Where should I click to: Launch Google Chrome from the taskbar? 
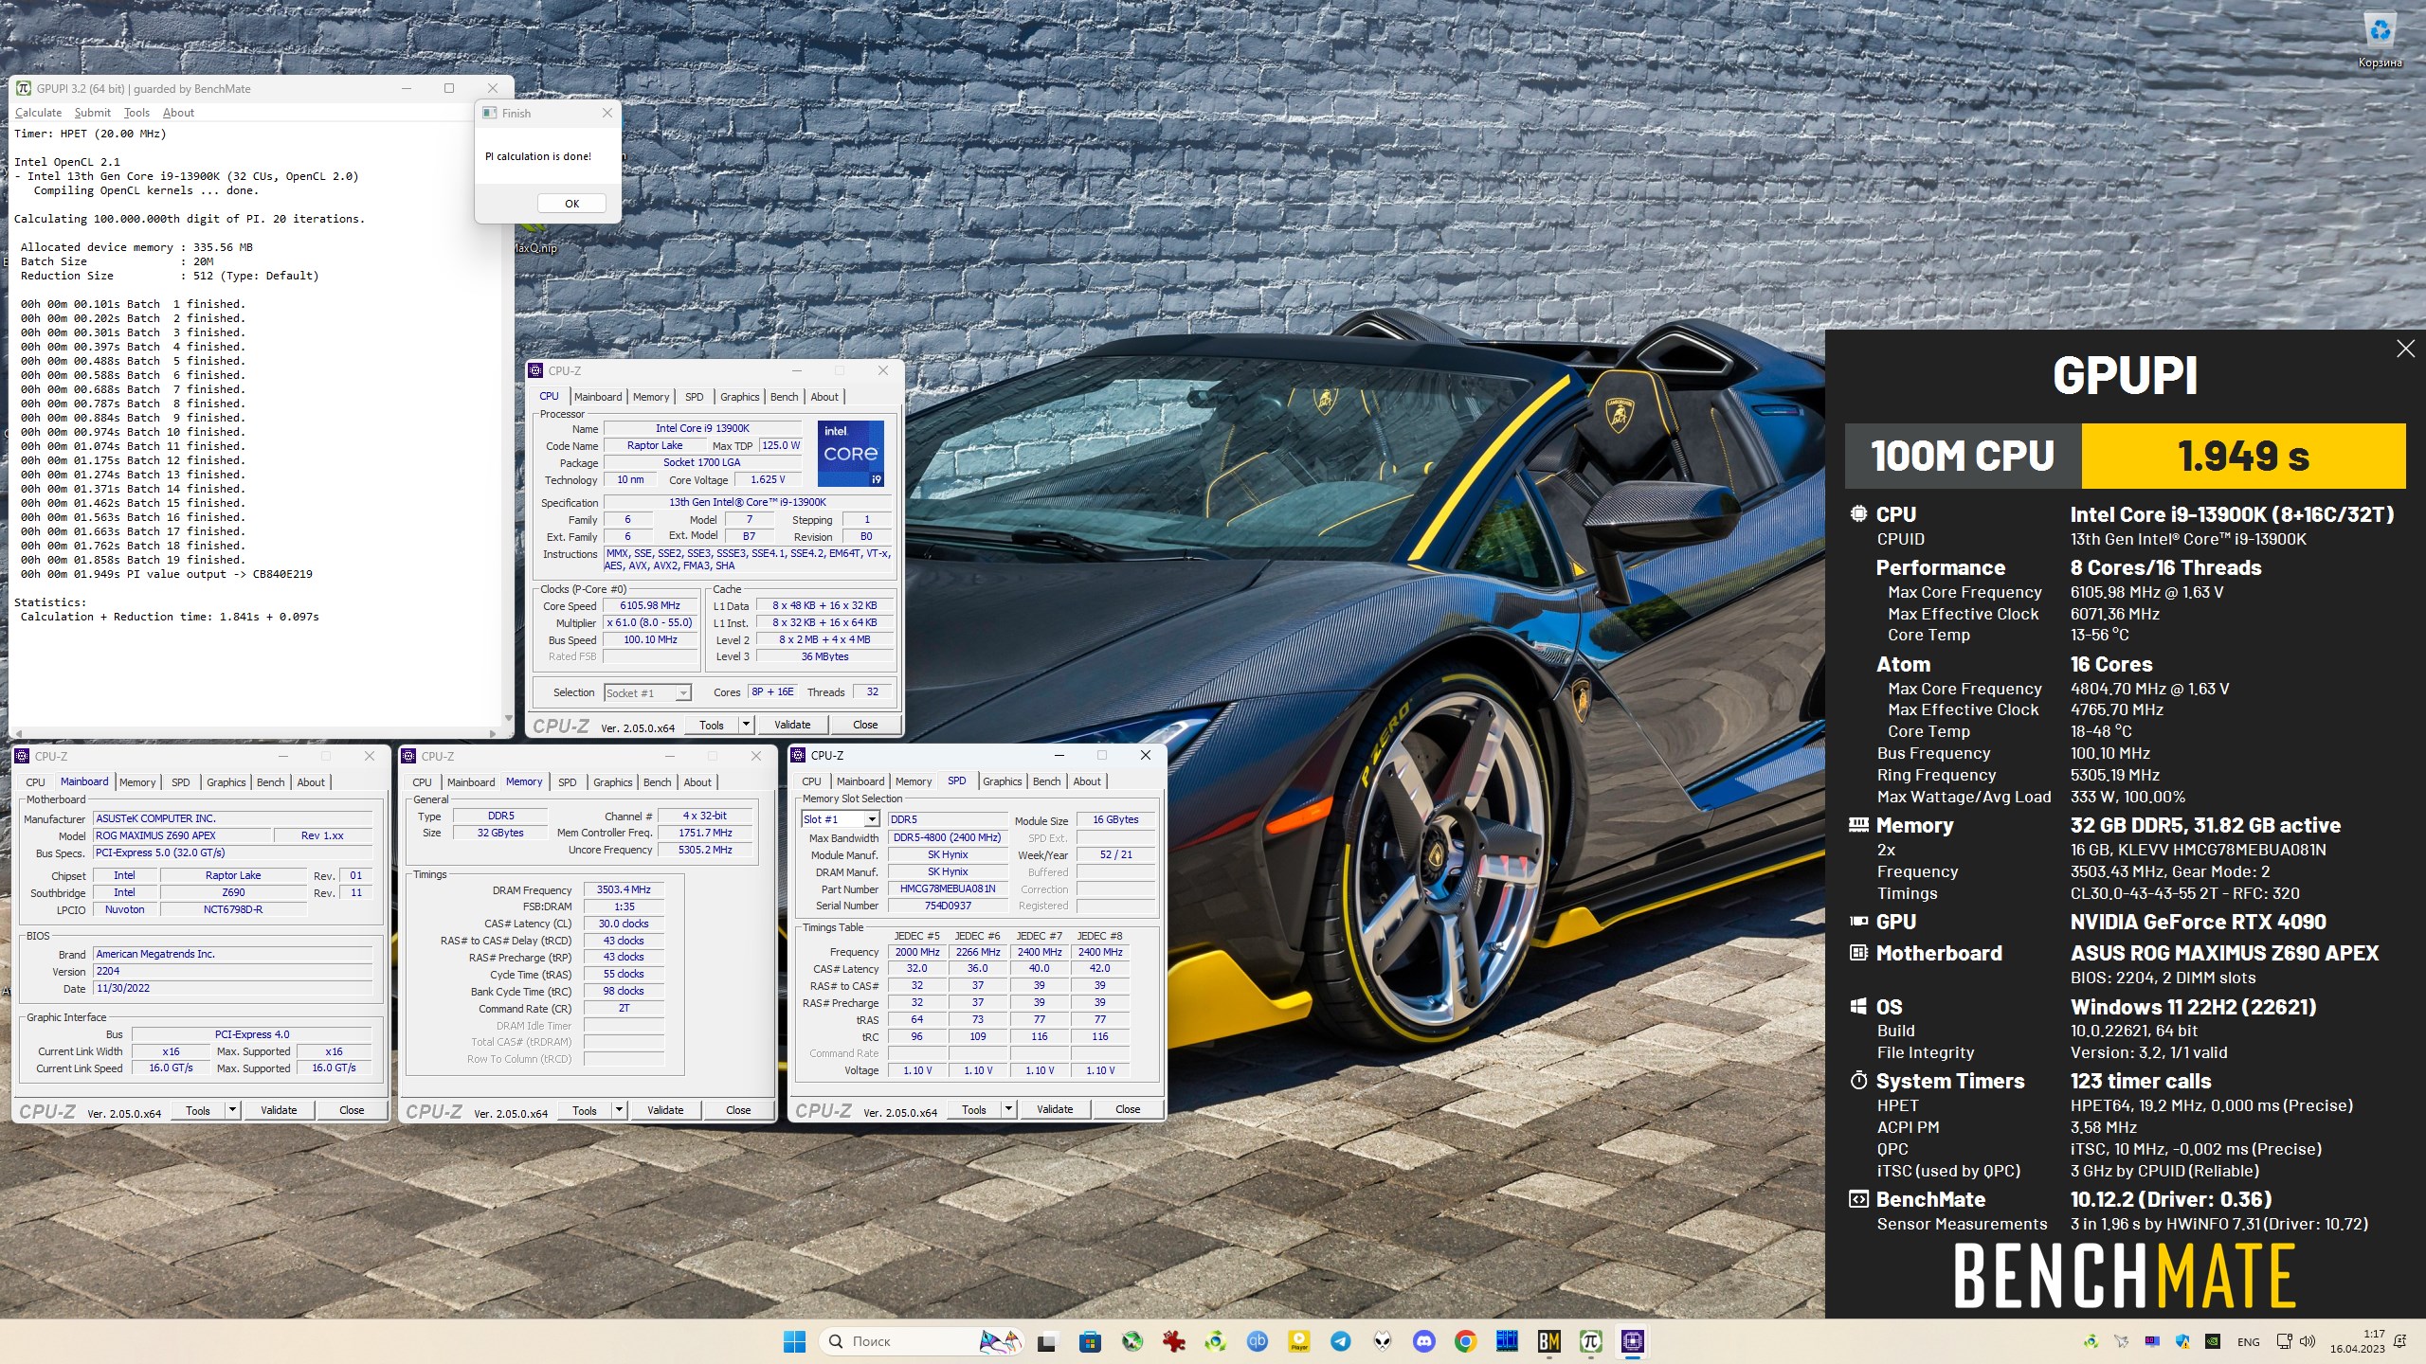click(x=1466, y=1341)
